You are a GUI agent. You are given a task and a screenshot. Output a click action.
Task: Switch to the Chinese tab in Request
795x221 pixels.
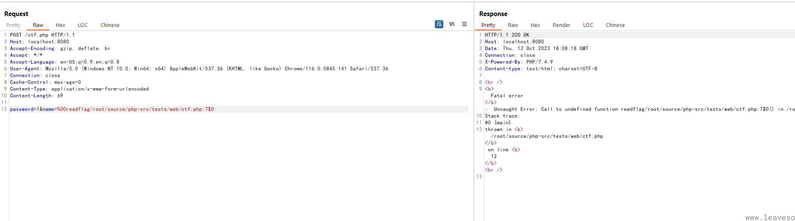click(110, 25)
